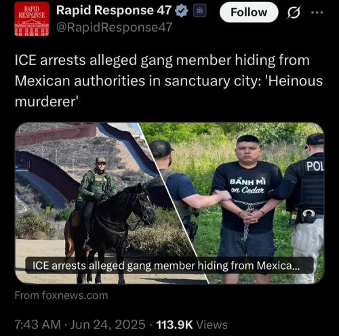Open the Fox News article preview image
This screenshot has width=339, height=336.
point(169,203)
